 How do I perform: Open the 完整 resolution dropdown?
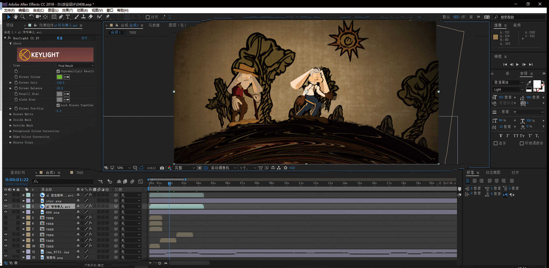pos(184,168)
